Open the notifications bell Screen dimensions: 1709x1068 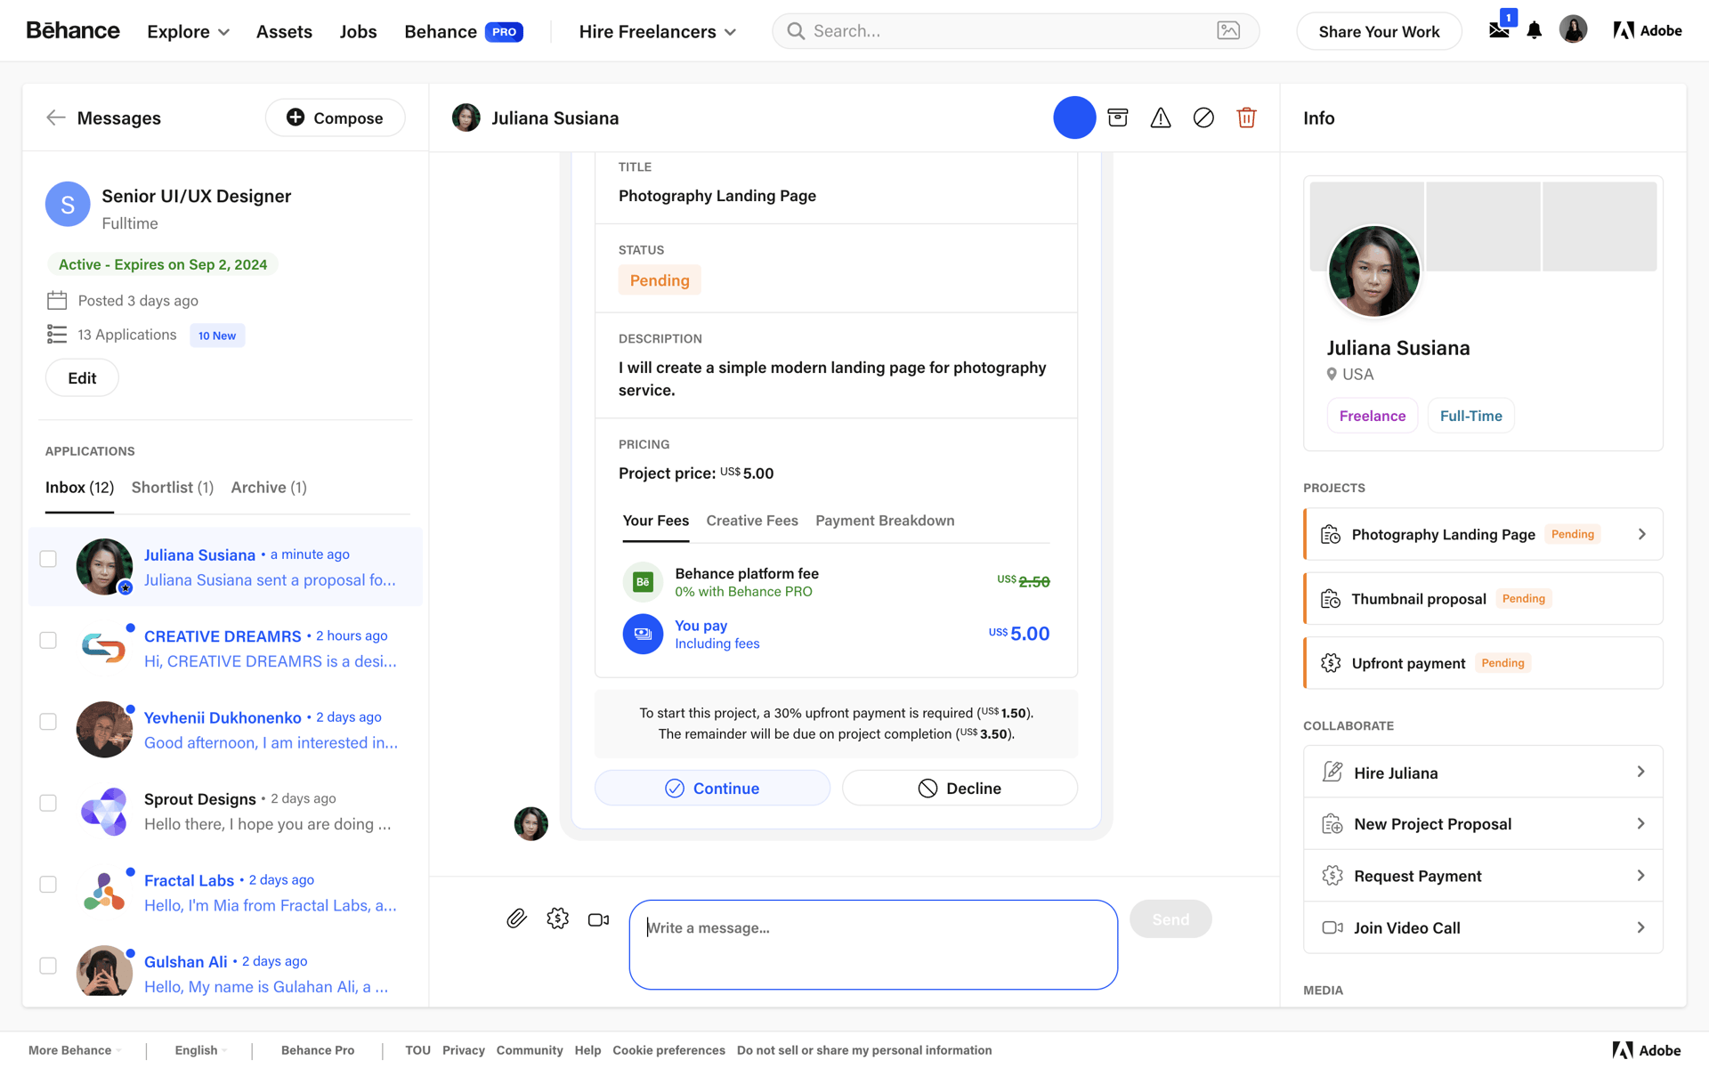point(1535,31)
